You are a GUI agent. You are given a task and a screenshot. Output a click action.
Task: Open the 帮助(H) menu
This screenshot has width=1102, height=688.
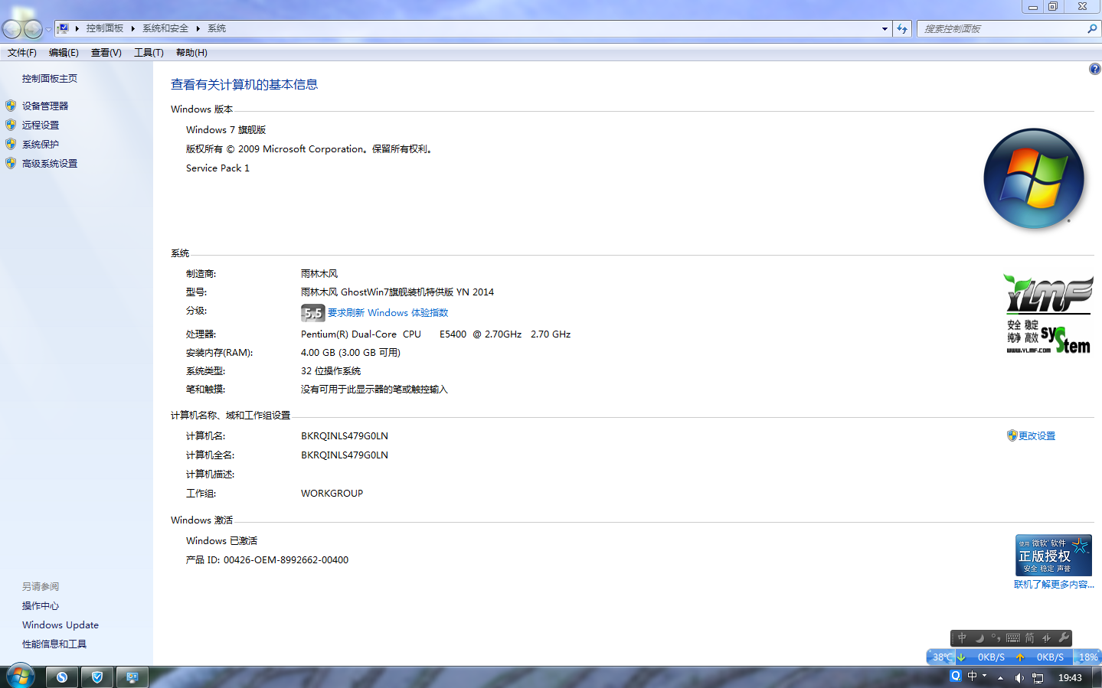tap(191, 53)
